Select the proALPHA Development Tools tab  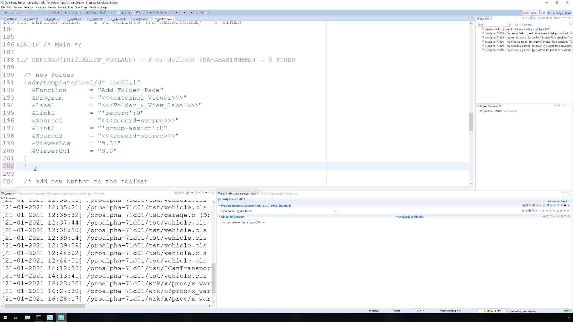coord(238,193)
